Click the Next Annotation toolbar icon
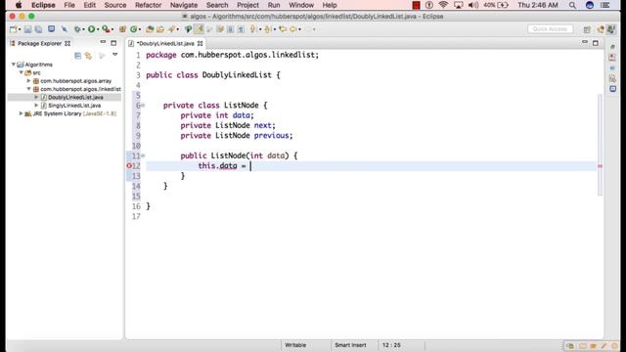 pyautogui.click(x=252, y=29)
